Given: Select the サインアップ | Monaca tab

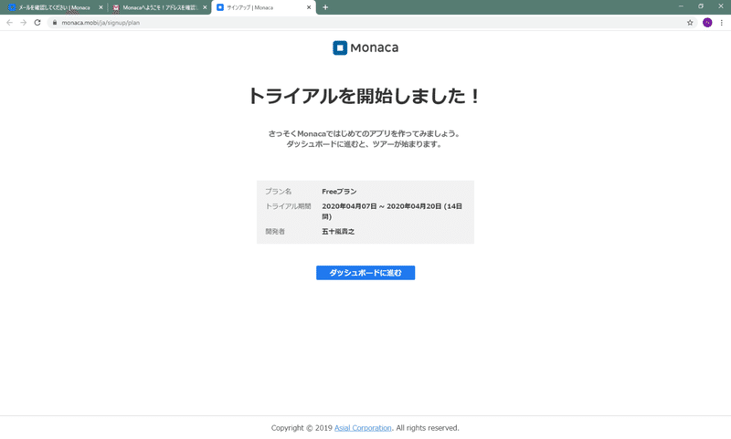Looking at the screenshot, I should [263, 7].
